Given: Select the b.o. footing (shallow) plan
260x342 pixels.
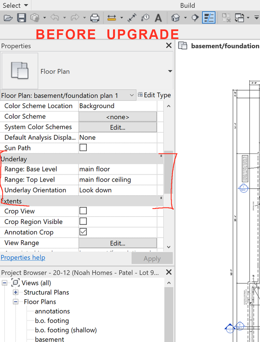Looking at the screenshot, I should 66,330.
